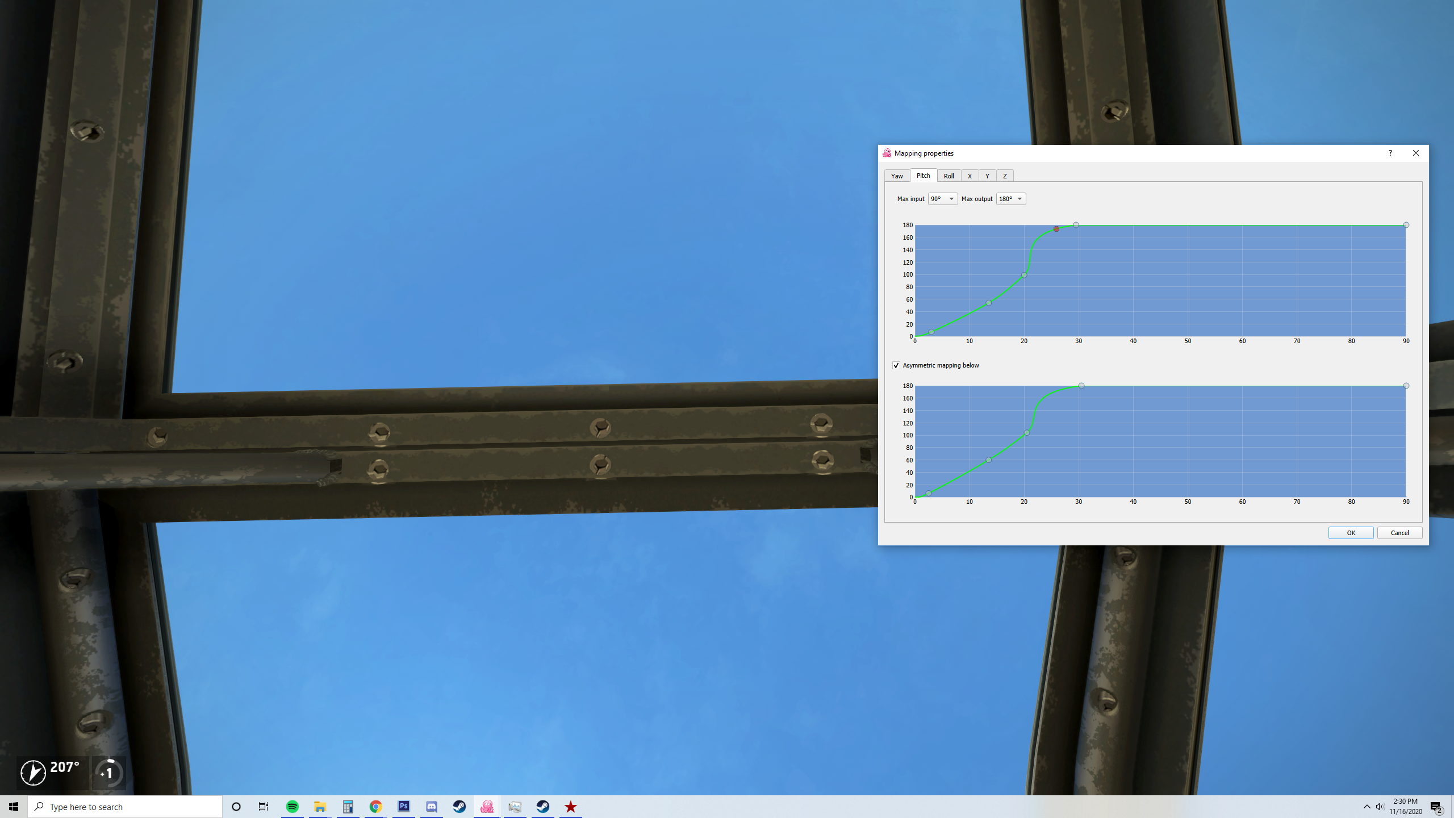Screen dimensions: 1454x818
Task: Open Spotify from the taskbar
Action: [x=293, y=807]
